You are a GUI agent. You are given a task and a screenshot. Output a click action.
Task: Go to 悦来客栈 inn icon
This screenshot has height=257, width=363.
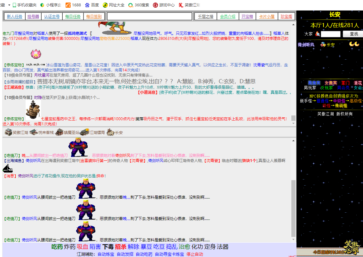coord(34,132)
